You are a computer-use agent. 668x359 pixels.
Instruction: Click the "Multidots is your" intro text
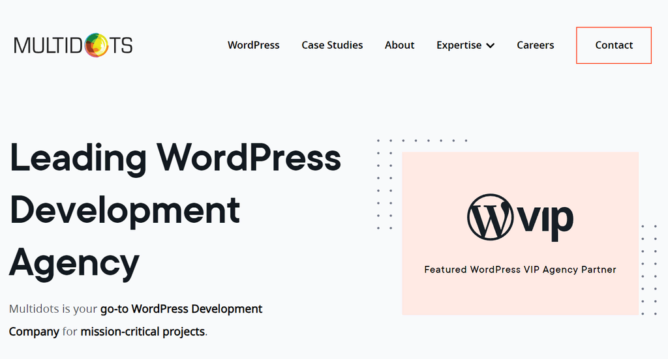[x=53, y=309]
